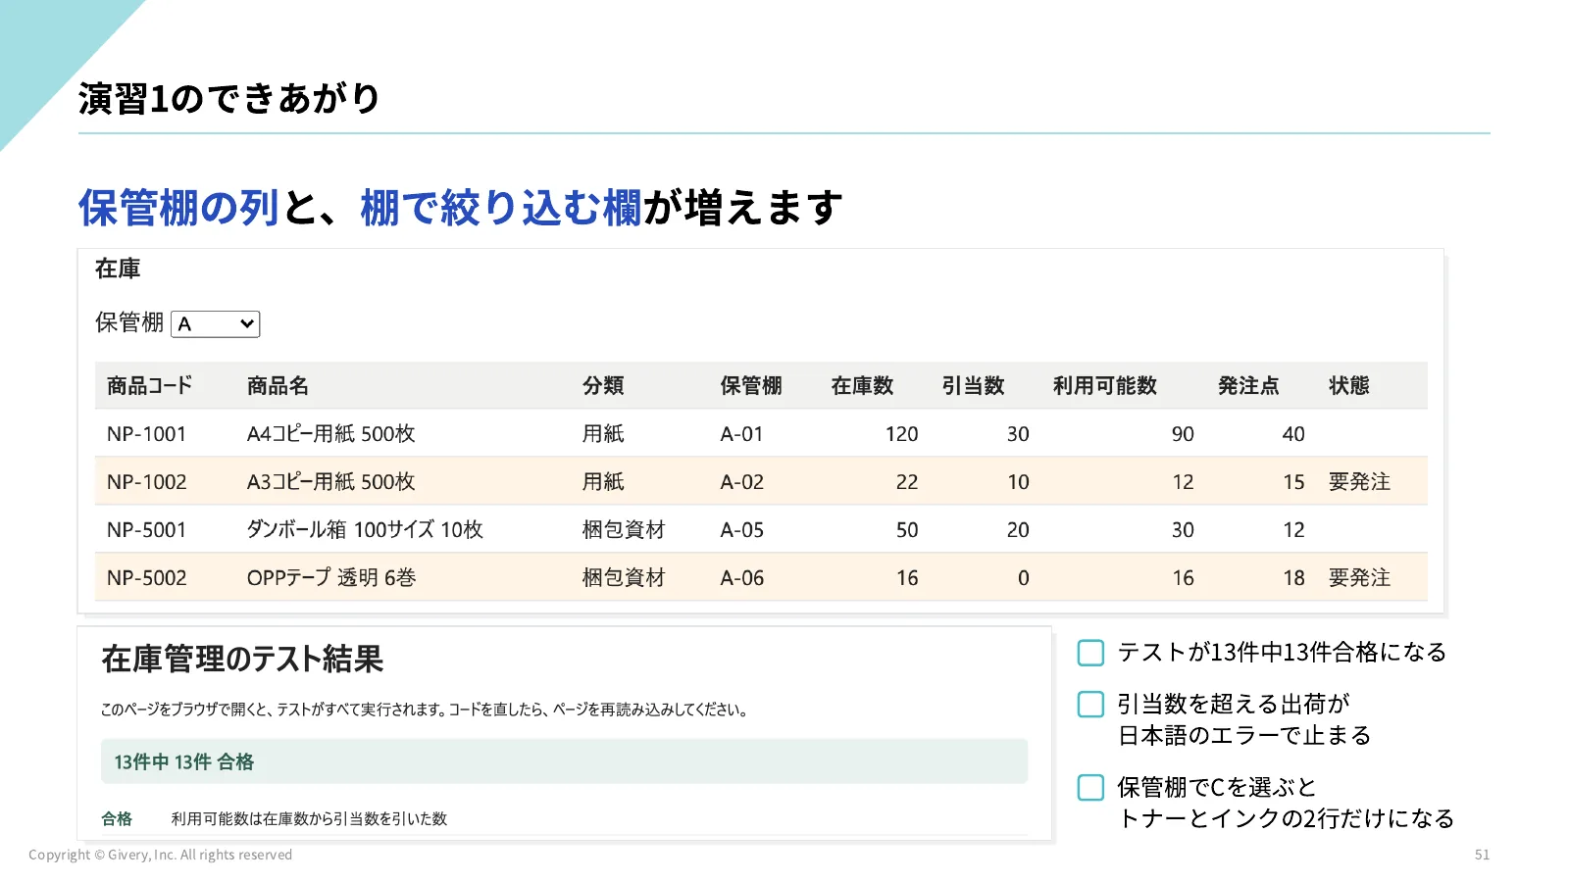Click the 在庫数 column header
Image resolution: width=1569 pixels, height=882 pixels.
pyautogui.click(x=862, y=386)
